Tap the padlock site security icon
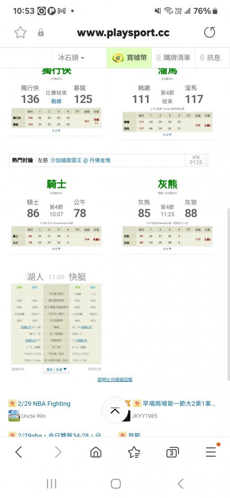Image resolution: width=230 pixels, height=498 pixels. (41, 33)
